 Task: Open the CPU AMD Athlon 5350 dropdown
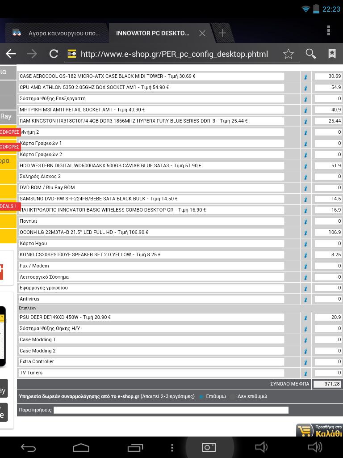(x=151, y=87)
